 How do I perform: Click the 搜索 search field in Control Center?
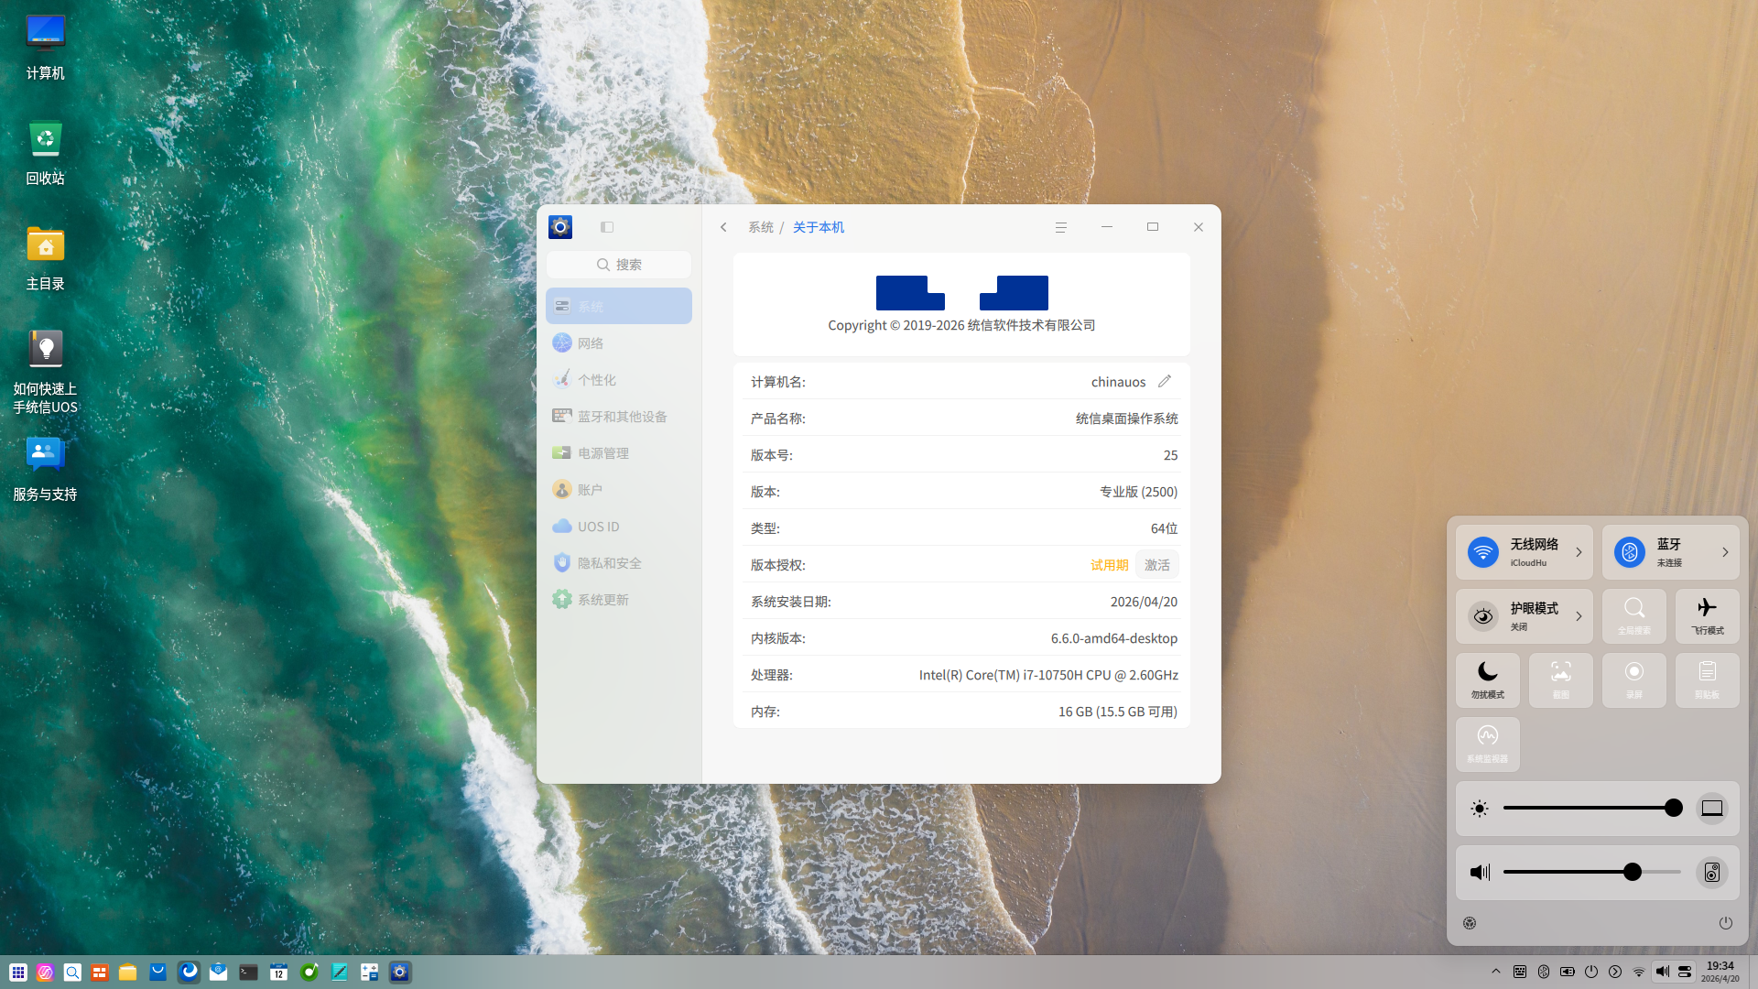coord(619,265)
